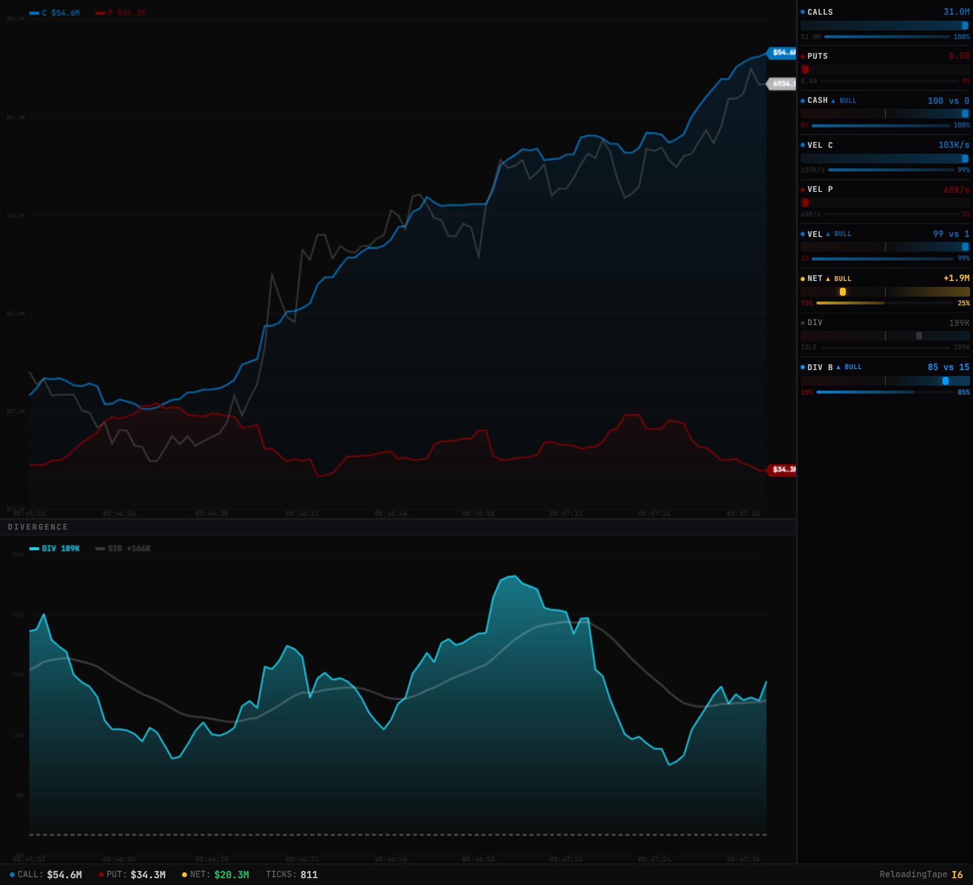Viewport: 973px width, 885px height.
Task: Click the ReloadingTape label in status bar
Action: tap(913, 874)
